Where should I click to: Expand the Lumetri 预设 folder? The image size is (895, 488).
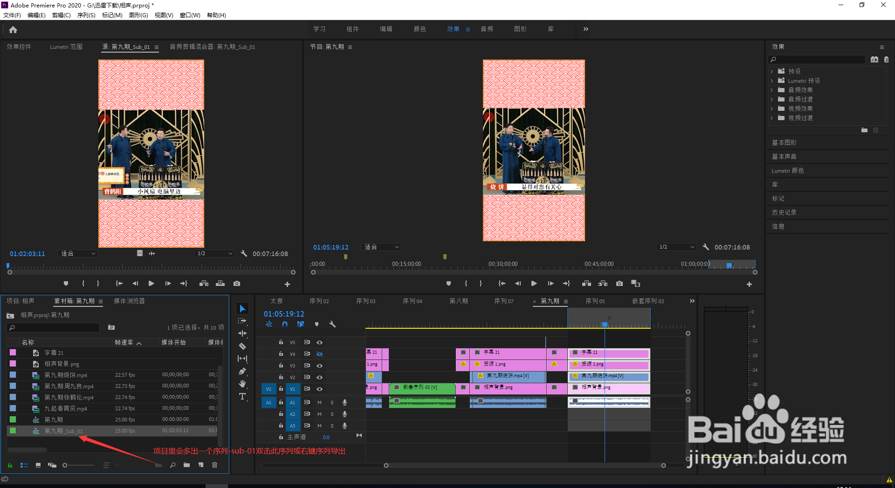point(772,81)
